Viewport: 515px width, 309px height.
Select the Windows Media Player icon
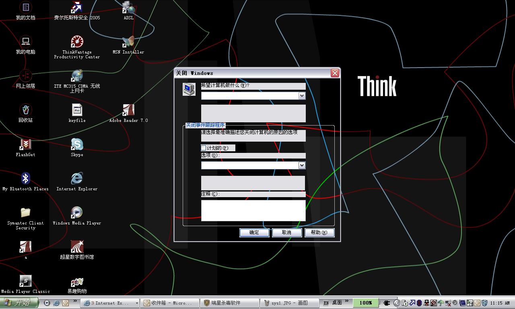(77, 216)
